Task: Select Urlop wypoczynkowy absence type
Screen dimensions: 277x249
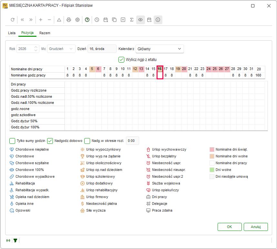Action: point(100,149)
